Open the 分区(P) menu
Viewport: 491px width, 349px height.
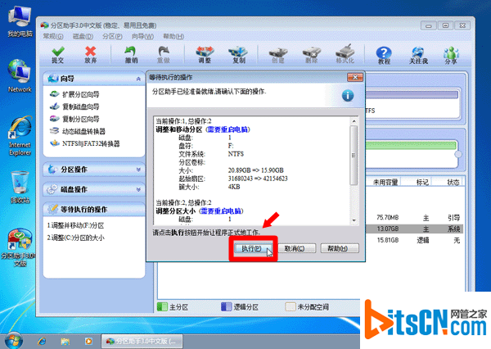coord(112,36)
